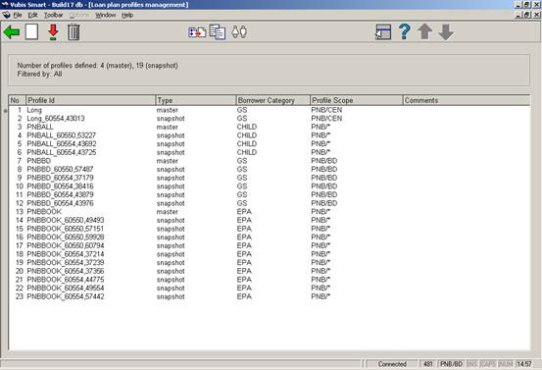Select profile PNBBOOK_60554,37356
The height and width of the screenshot is (370, 542).
[270, 271]
